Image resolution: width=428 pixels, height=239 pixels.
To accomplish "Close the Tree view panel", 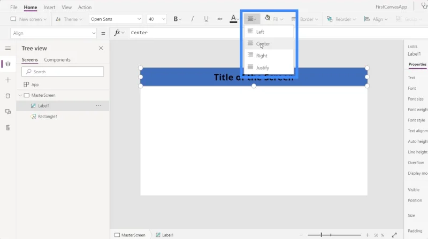I will tap(101, 48).
